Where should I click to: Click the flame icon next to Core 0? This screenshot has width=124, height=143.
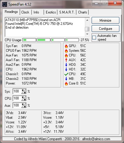pos(66,83)
